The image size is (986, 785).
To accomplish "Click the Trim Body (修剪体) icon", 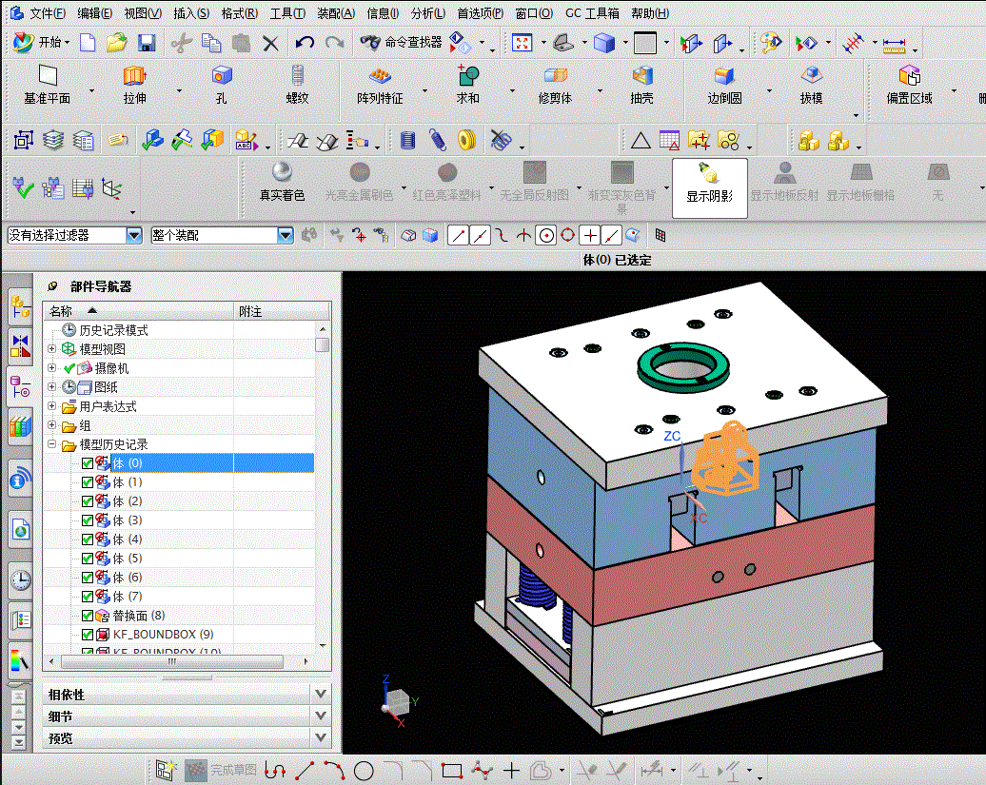I will click(x=555, y=76).
